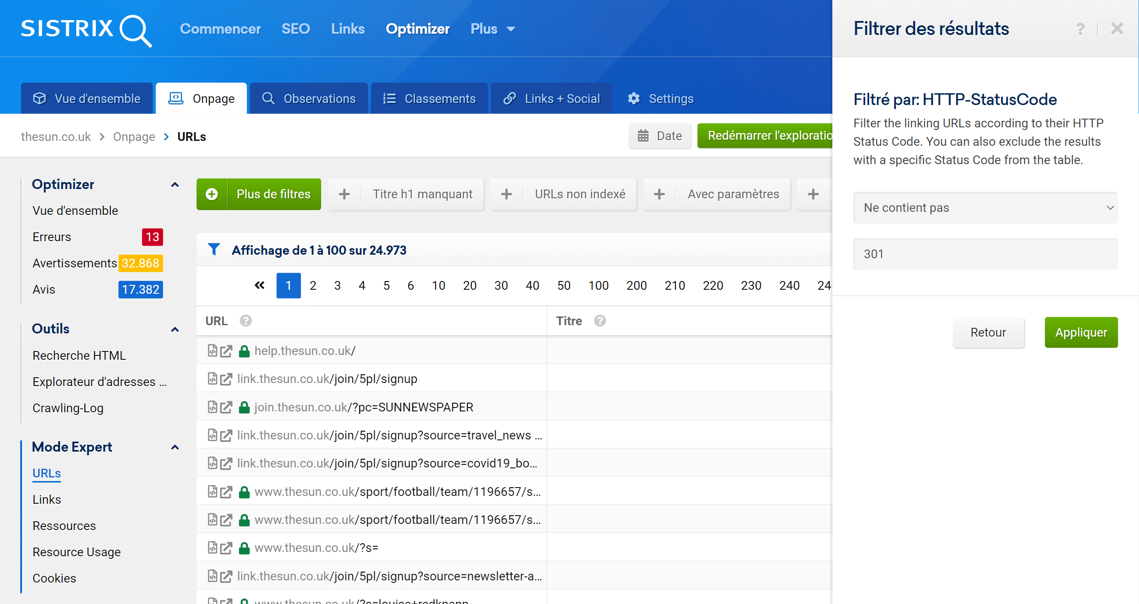Add the URLs non indexé filter plus icon

tap(507, 194)
